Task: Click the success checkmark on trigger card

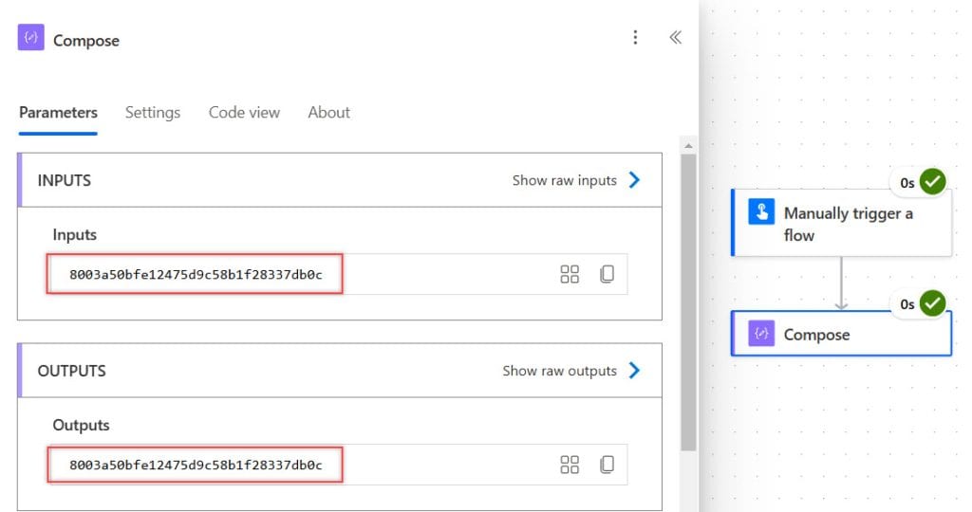Action: [x=932, y=182]
